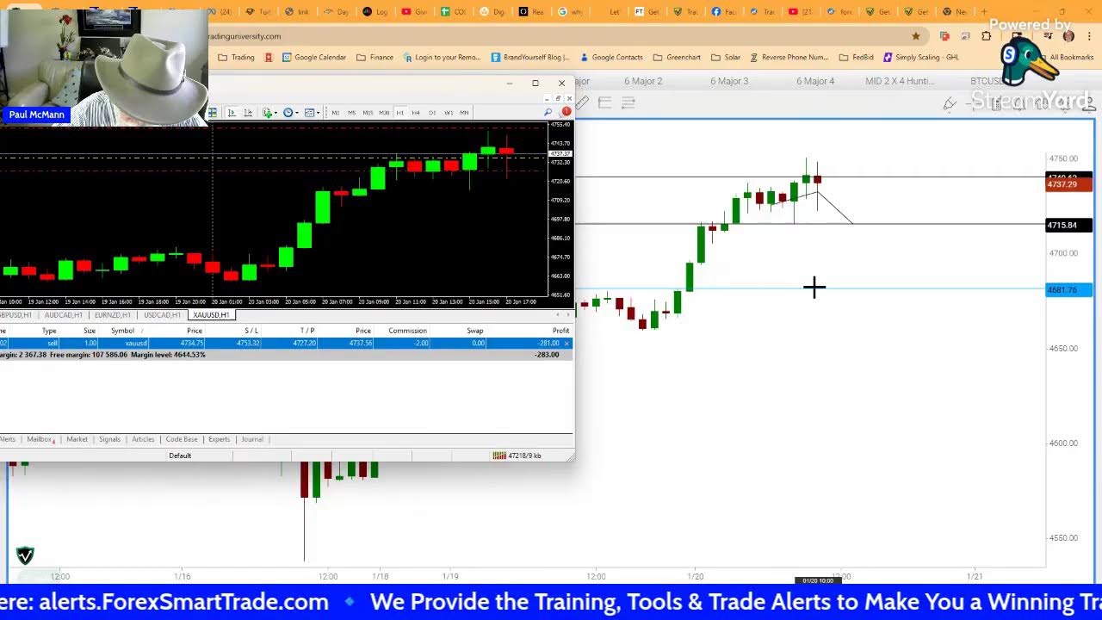Click the Default profile status bar entry
Screen dimensions: 1102x620
click(180, 456)
